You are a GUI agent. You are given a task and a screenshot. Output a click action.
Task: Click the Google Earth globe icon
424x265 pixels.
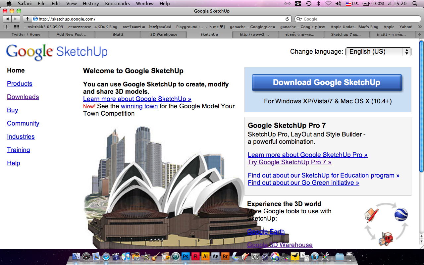pyautogui.click(x=401, y=215)
